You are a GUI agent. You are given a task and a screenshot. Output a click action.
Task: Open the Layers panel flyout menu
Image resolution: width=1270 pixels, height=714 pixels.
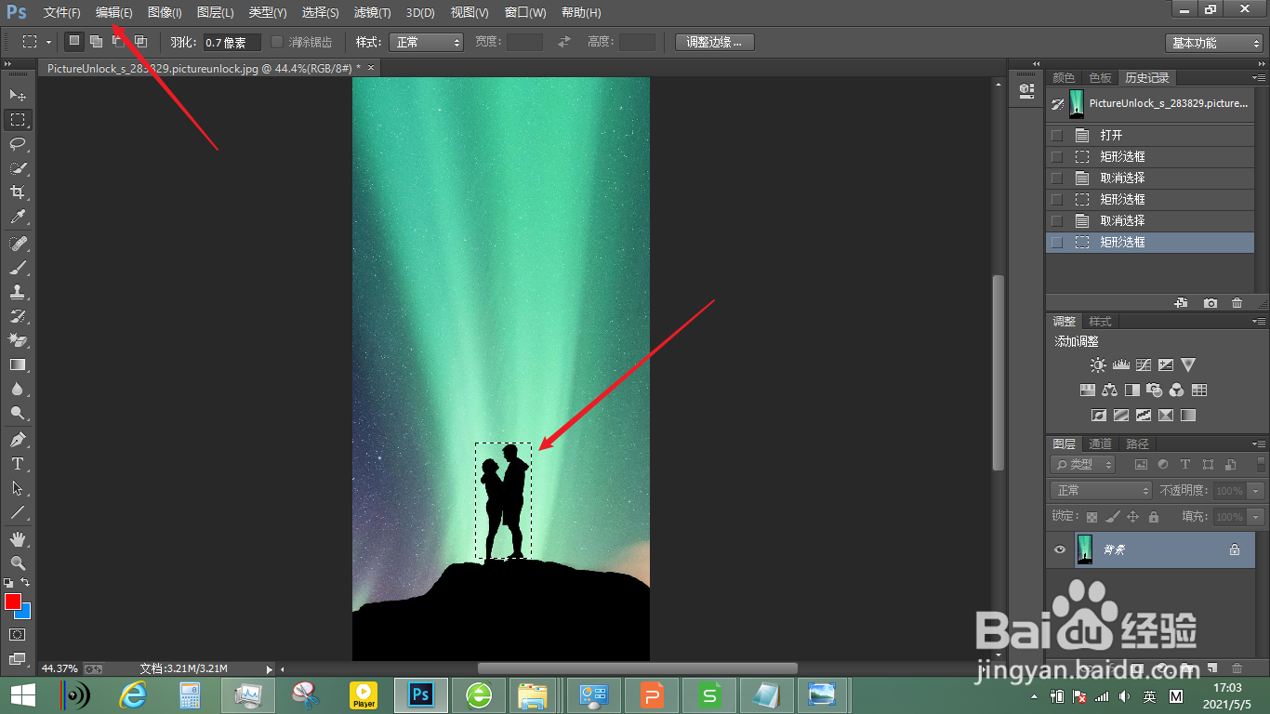tap(1259, 444)
